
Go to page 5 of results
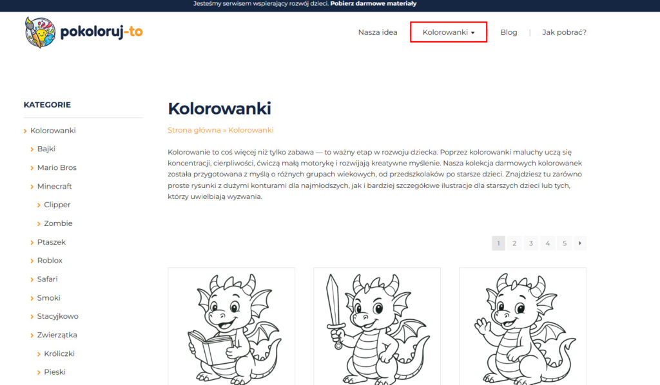(565, 243)
